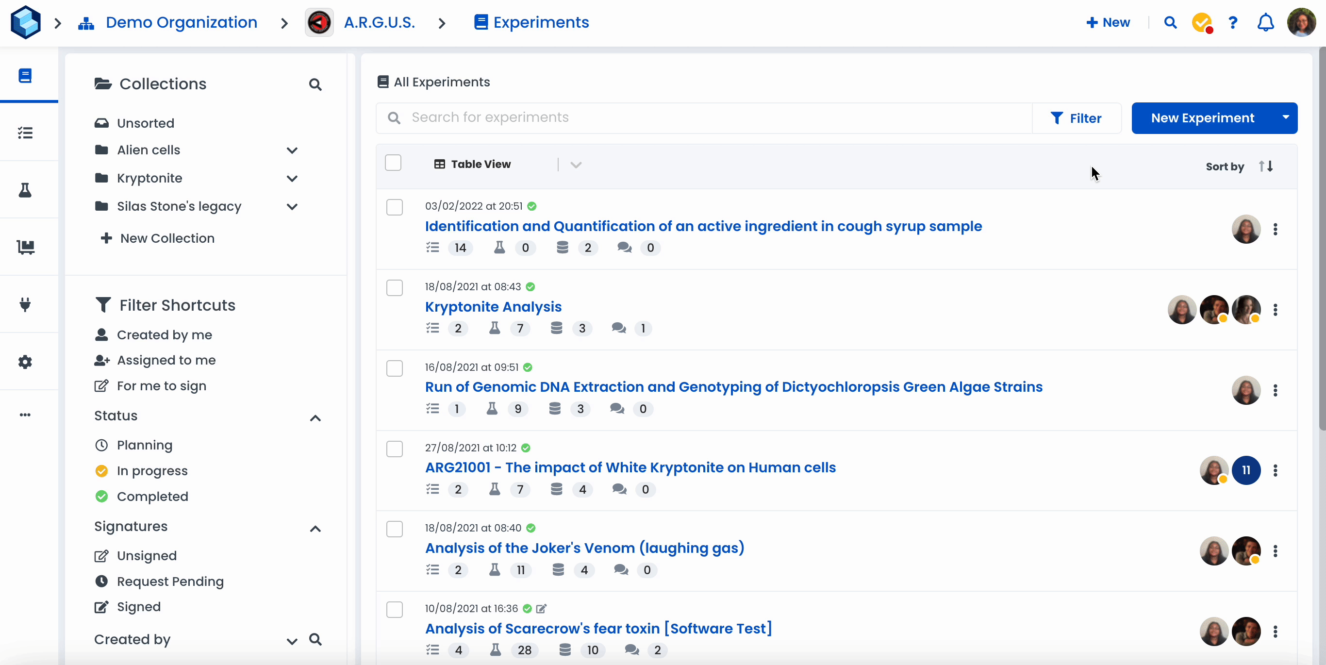The width and height of the screenshot is (1326, 665).
Task: Click the Search for experiments field
Action: pyautogui.click(x=711, y=118)
